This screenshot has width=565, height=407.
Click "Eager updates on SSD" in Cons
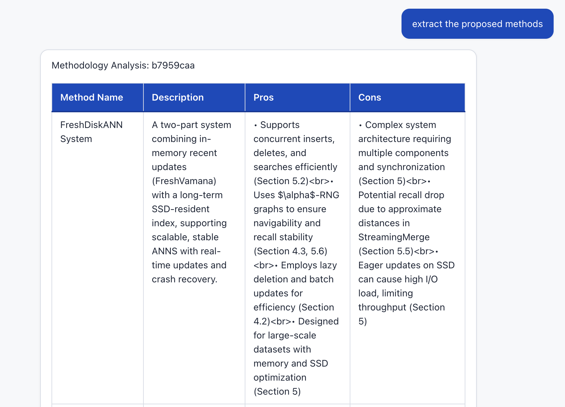coord(406,265)
